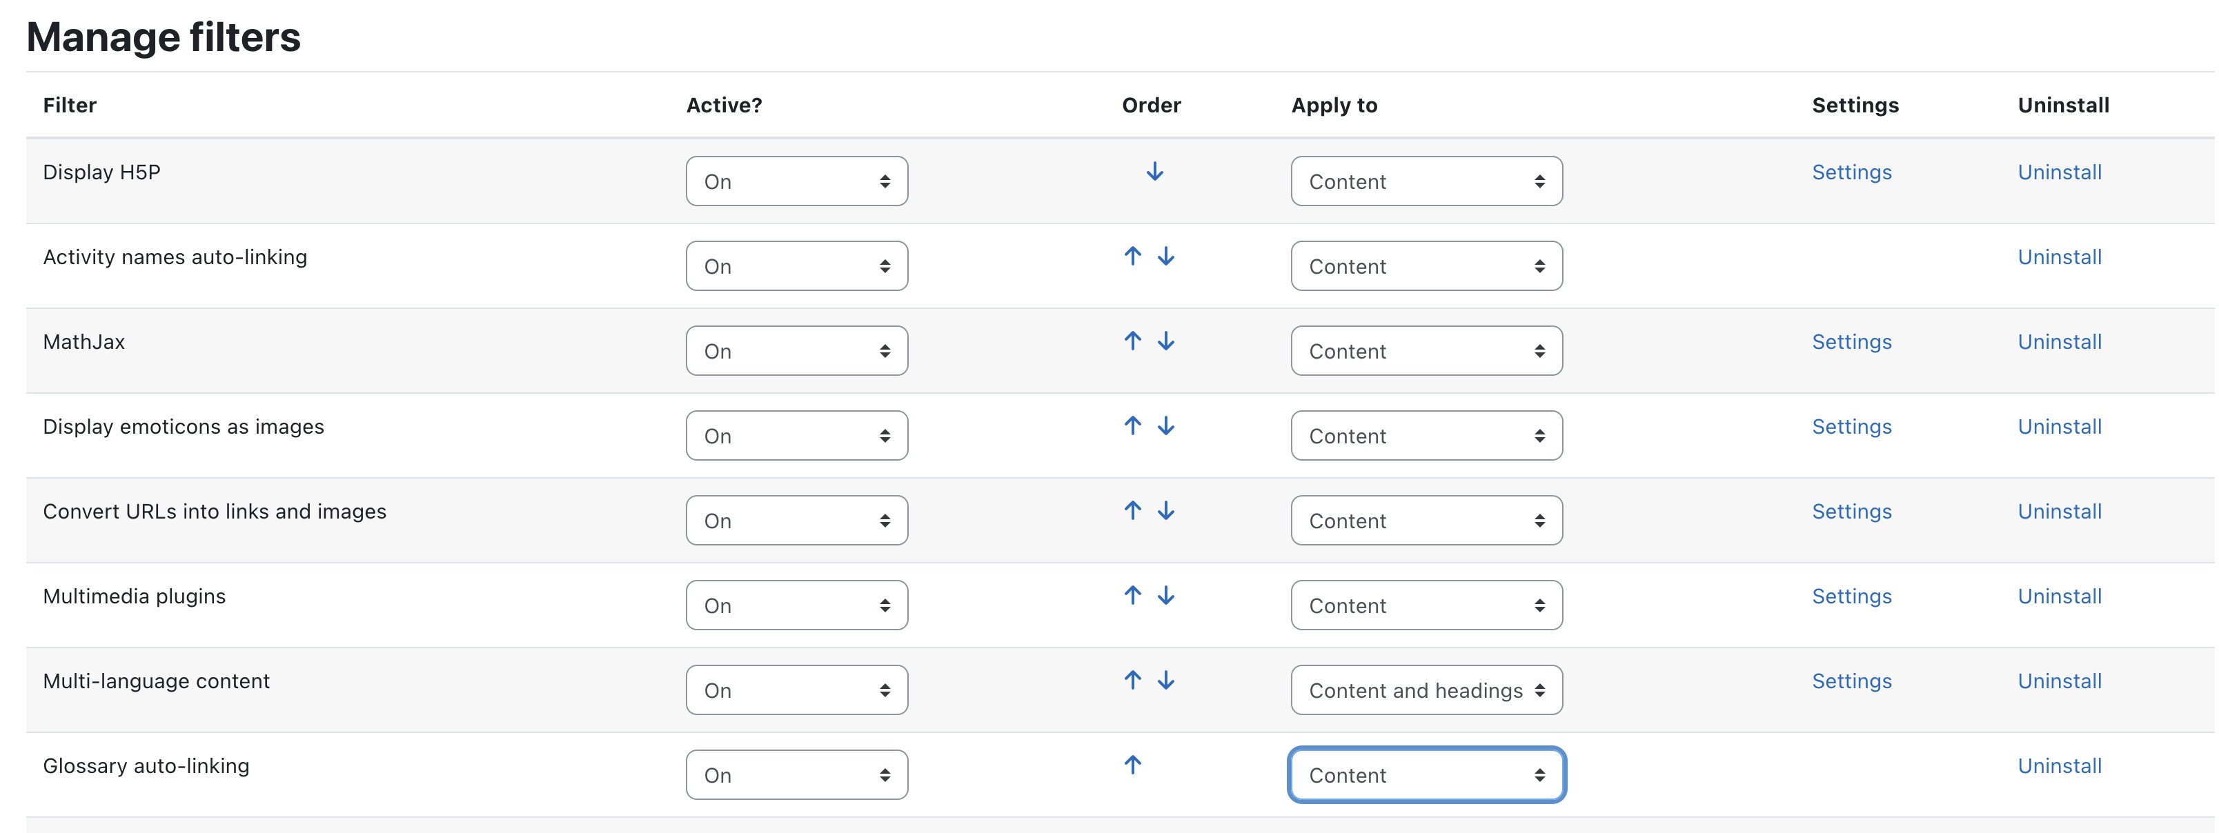
Task: Uninstall Convert URLs into links filter
Action: 2060,511
